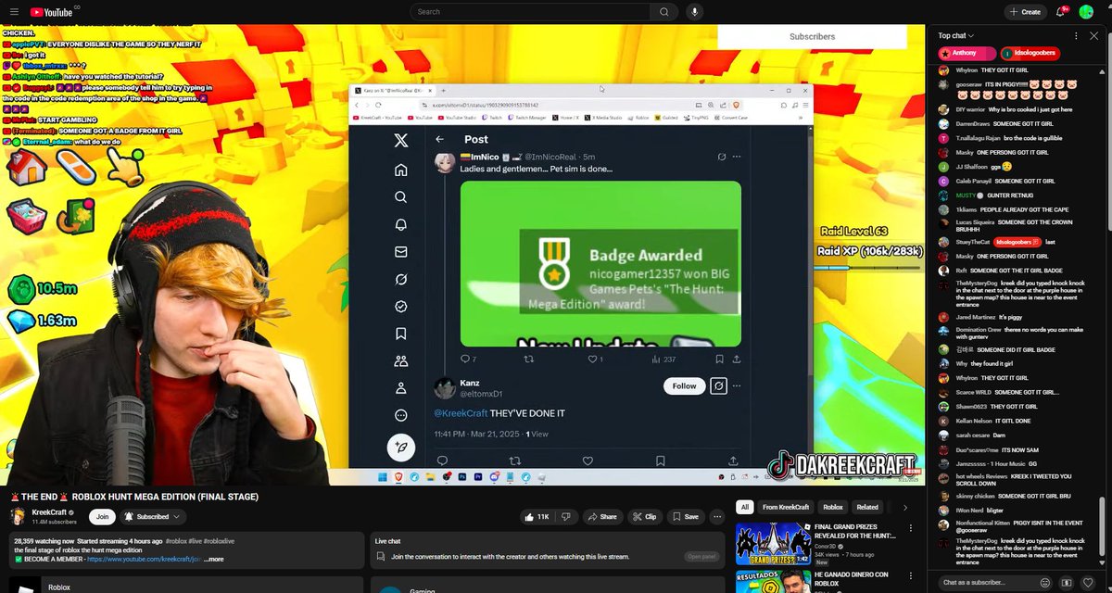The height and width of the screenshot is (593, 1112).
Task: Open new browser tab with plus button
Action: (444, 91)
